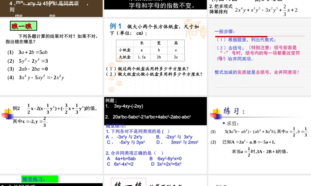Click step (1) 根据题意,列出代数式
Screen dimensions: 311x186
(x=246, y=40)
